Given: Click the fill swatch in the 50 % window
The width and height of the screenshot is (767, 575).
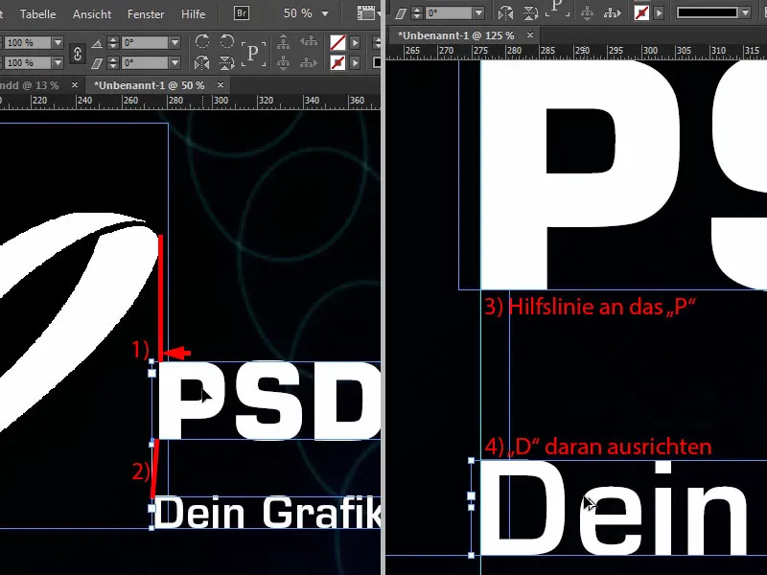Looking at the screenshot, I should (x=337, y=43).
